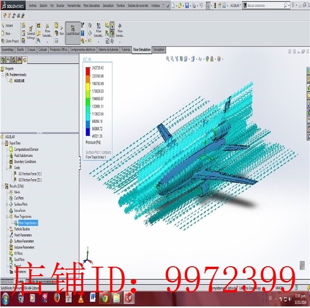Image resolution: width=310 pixels, height=308 pixels.
Task: Switch to the Sistema de tuberías tab
Action: [108, 49]
